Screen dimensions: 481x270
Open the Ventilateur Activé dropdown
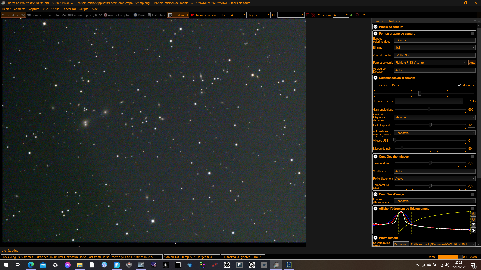pos(435,171)
